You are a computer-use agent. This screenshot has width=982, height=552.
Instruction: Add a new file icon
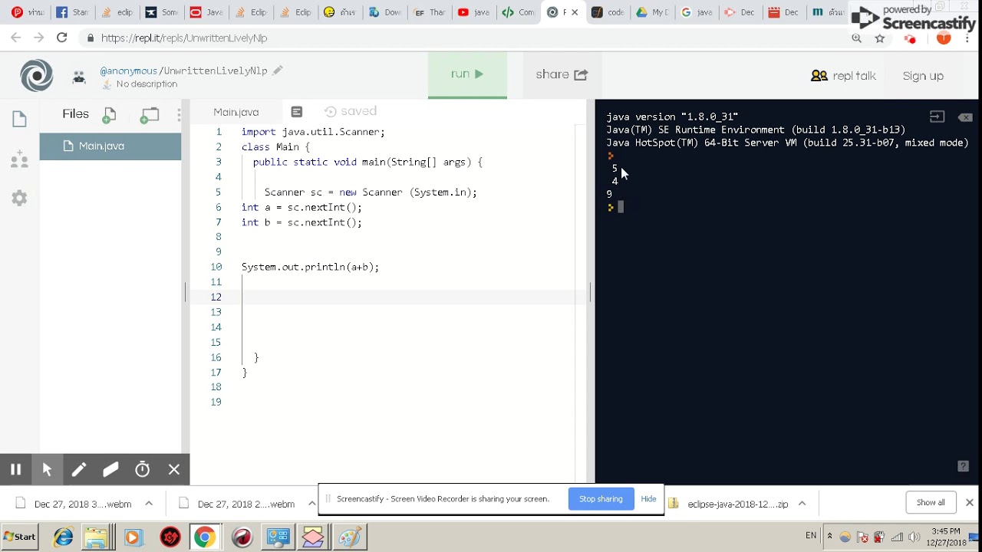click(110, 115)
